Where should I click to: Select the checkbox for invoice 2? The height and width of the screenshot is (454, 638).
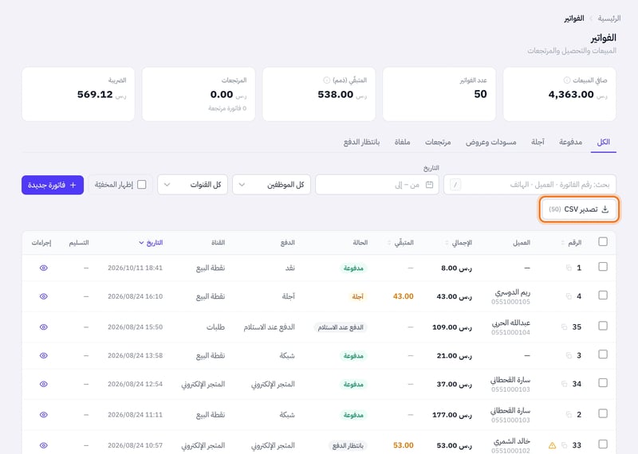coord(603,413)
